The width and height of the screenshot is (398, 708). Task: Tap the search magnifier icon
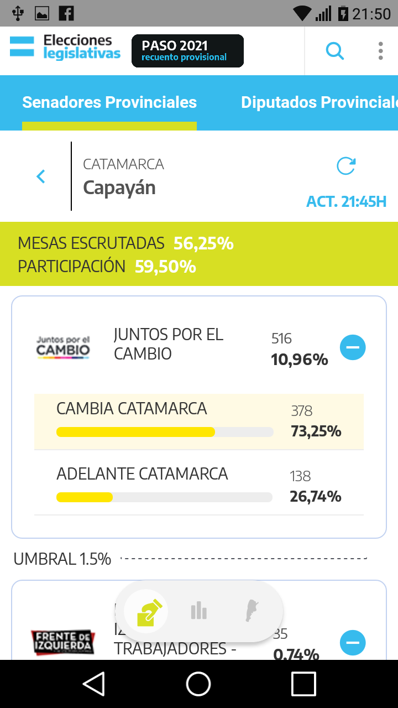pyautogui.click(x=334, y=51)
